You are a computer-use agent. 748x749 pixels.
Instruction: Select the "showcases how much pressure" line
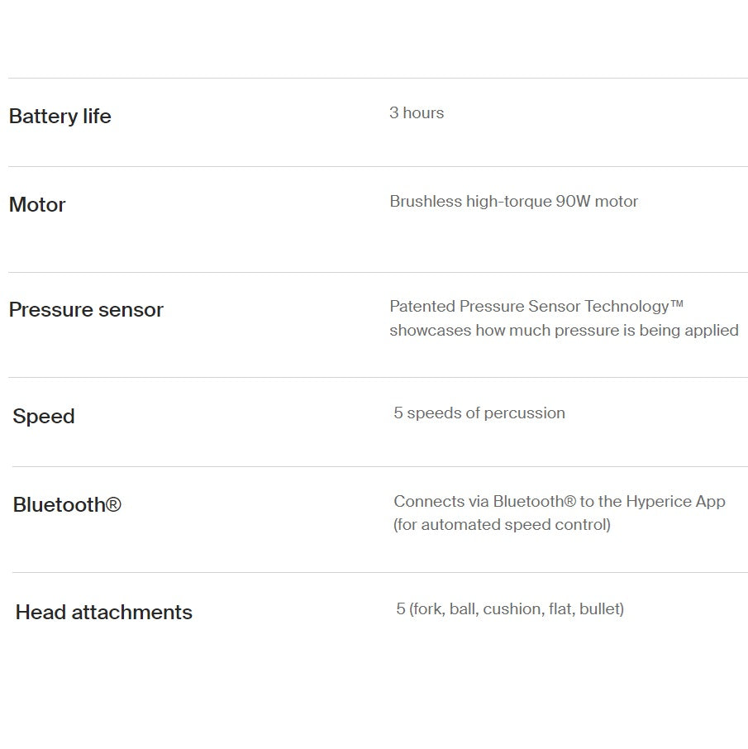564,331
